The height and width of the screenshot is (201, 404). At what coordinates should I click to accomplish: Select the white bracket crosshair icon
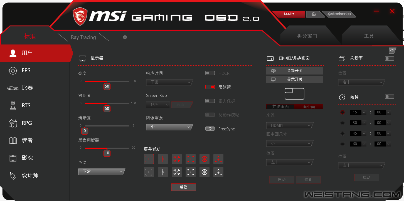(149, 172)
